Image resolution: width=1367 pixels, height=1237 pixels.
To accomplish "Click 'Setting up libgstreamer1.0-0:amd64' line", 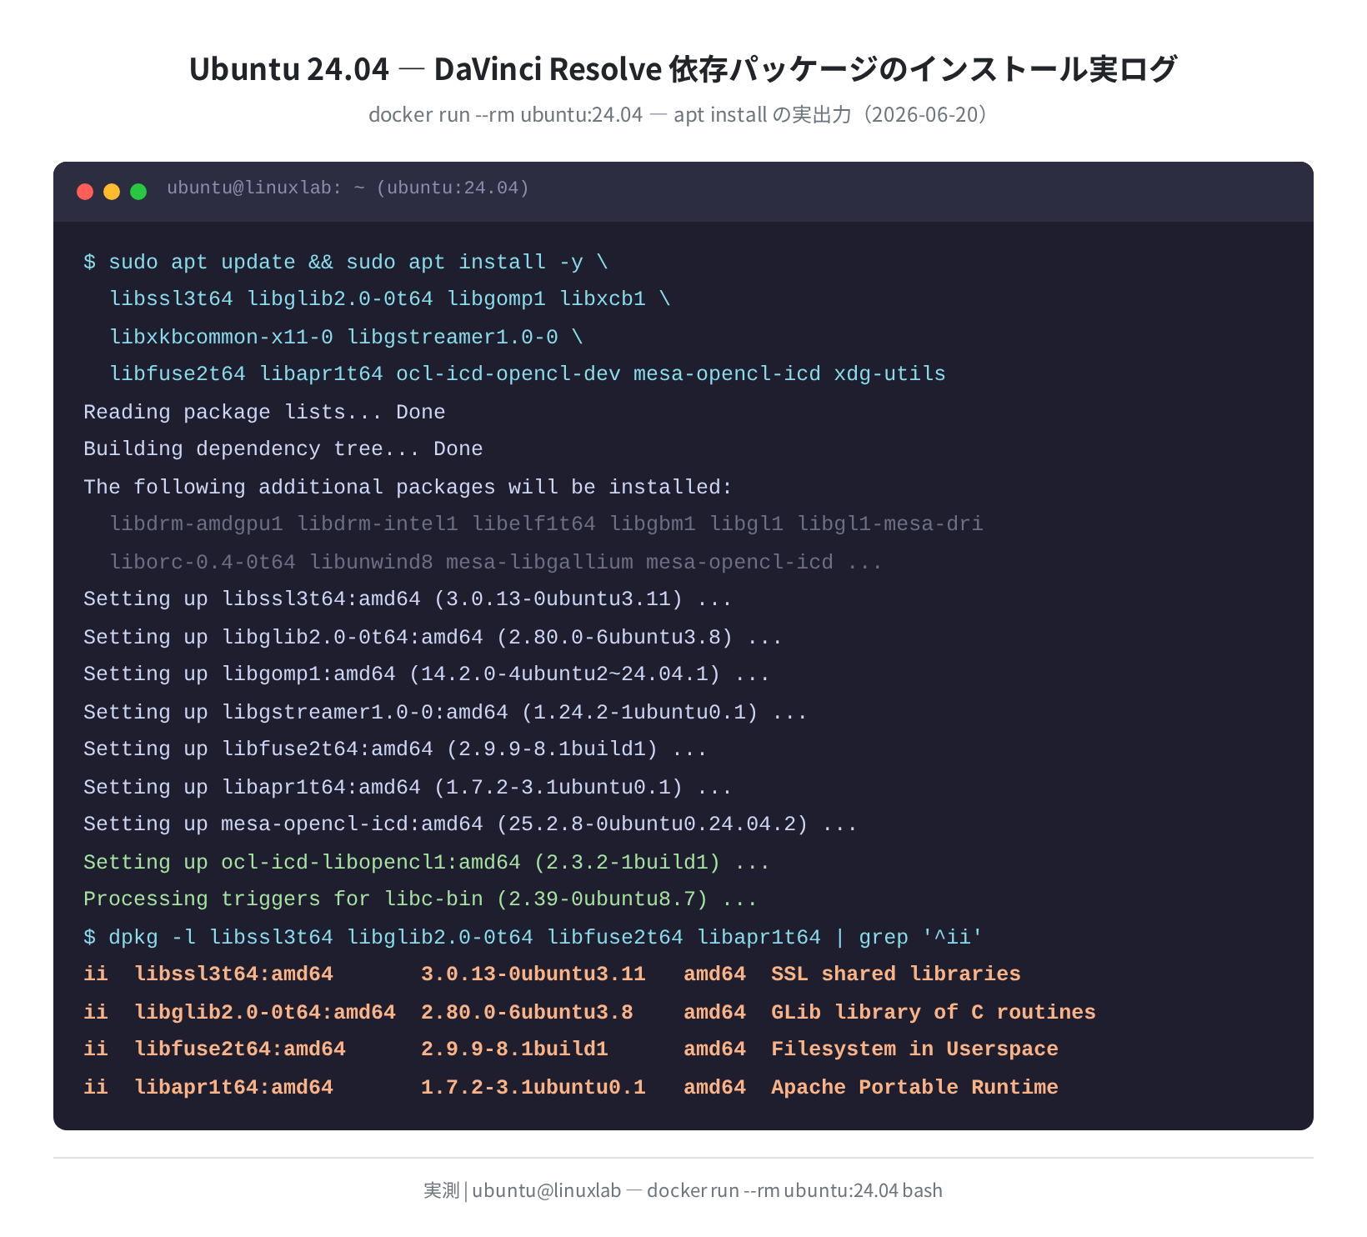I will pyautogui.click(x=446, y=712).
